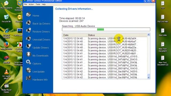Go to Home page link
This screenshot has width=171, height=96.
pos(36,16)
